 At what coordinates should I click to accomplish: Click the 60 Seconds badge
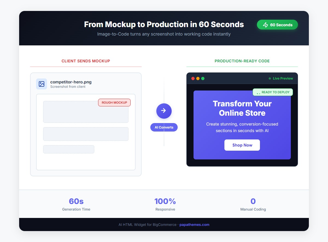pyautogui.click(x=277, y=25)
